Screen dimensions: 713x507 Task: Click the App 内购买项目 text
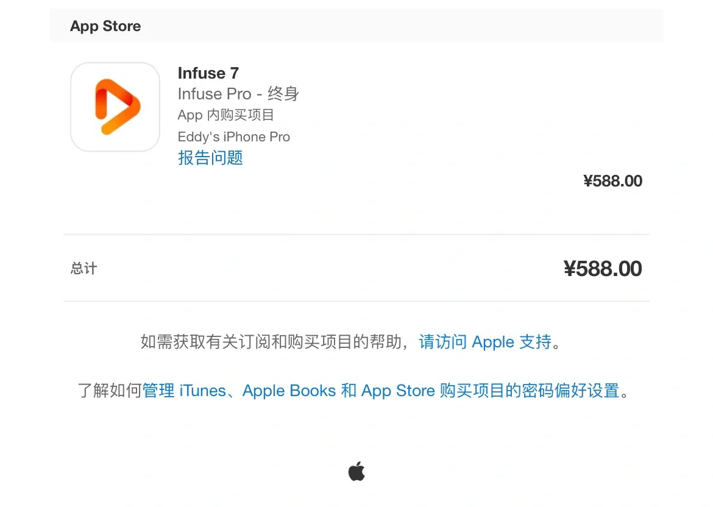coord(225,115)
